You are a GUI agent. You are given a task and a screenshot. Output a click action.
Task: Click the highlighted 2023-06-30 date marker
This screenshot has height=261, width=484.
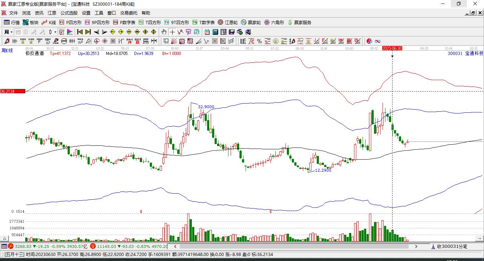pyautogui.click(x=392, y=48)
